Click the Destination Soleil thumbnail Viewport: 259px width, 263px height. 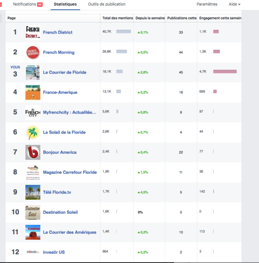click(x=33, y=212)
